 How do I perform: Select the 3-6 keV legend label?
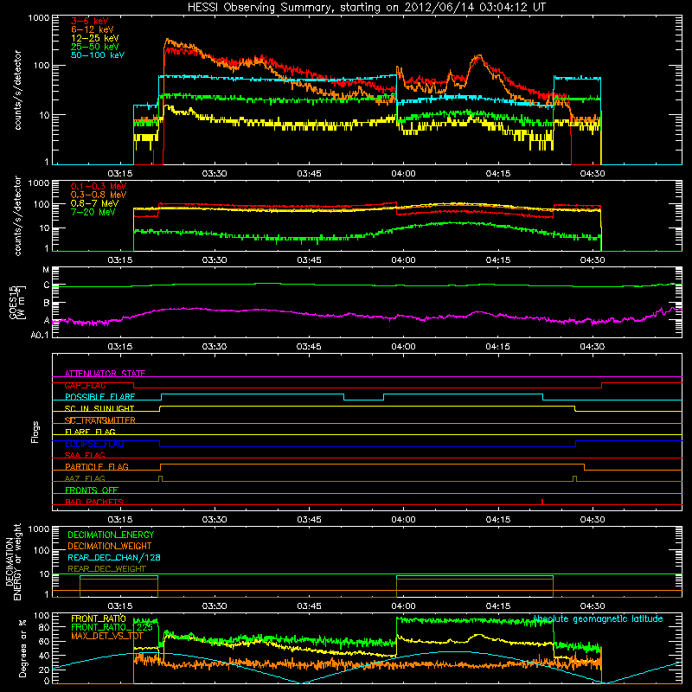[x=89, y=21]
